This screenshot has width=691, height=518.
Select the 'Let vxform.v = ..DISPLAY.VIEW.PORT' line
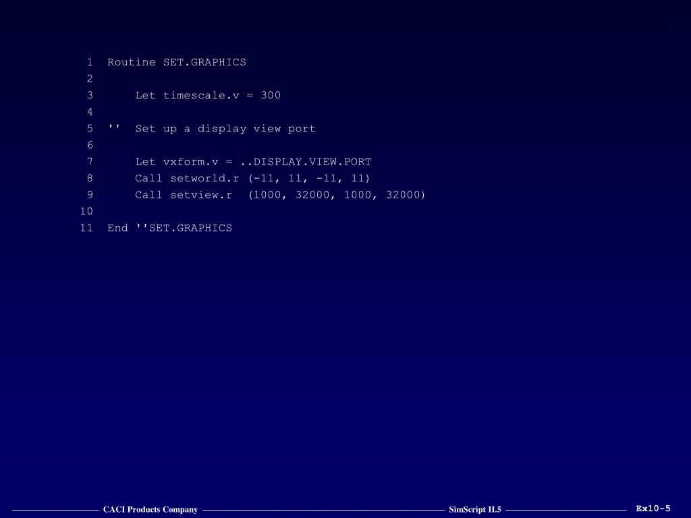254,162
